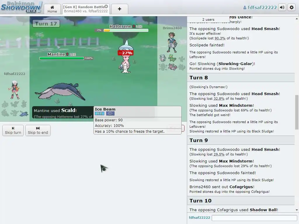Click the green Sceptile icon in Brims2460's team
Image resolution: width=299 pixels, height=224 pixels.
172,58
